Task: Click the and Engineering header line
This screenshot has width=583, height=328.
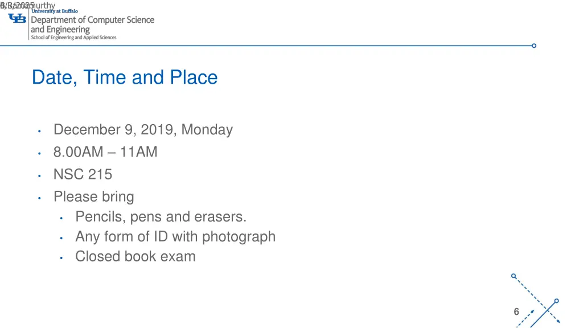Action: click(x=60, y=30)
